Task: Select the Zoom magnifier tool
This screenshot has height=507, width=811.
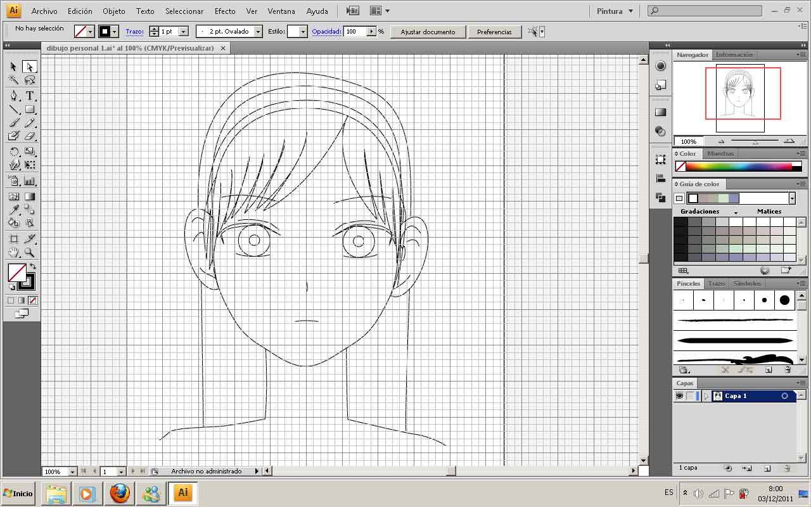Action: point(29,252)
